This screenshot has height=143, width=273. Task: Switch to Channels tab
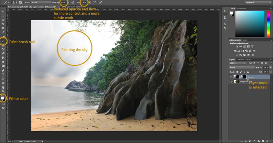[x=240, y=60]
